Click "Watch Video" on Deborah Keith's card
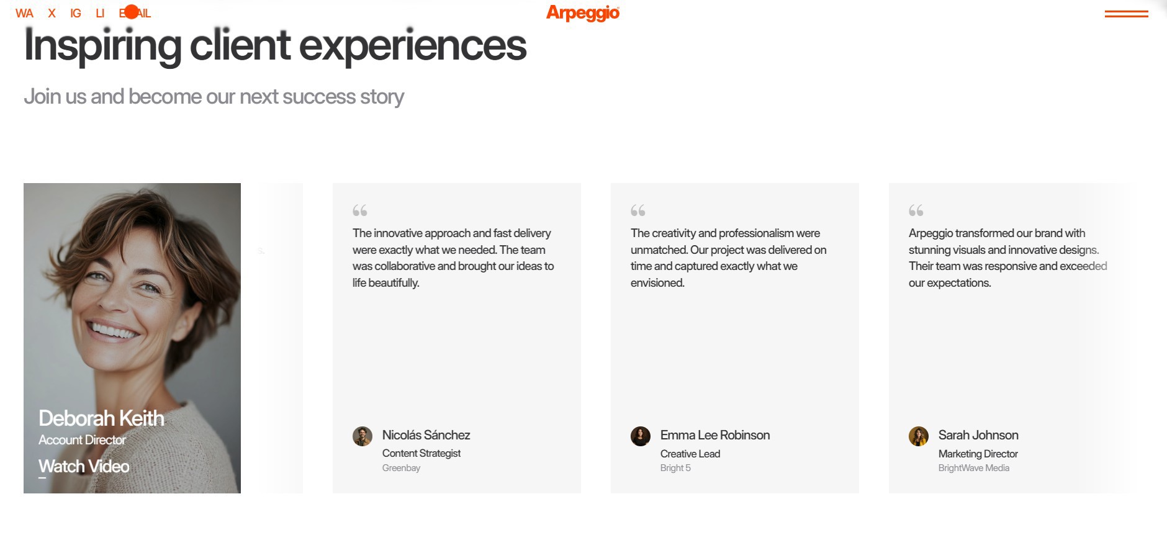Screen dimensions: 1167x553 [x=84, y=466]
